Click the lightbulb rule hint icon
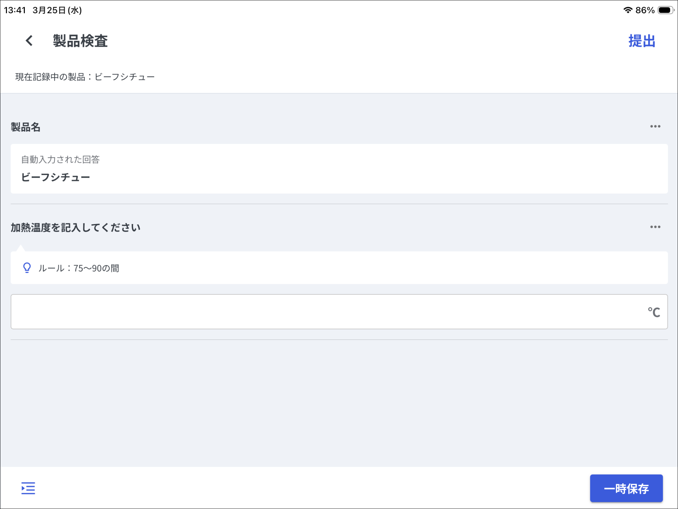 [x=27, y=267]
